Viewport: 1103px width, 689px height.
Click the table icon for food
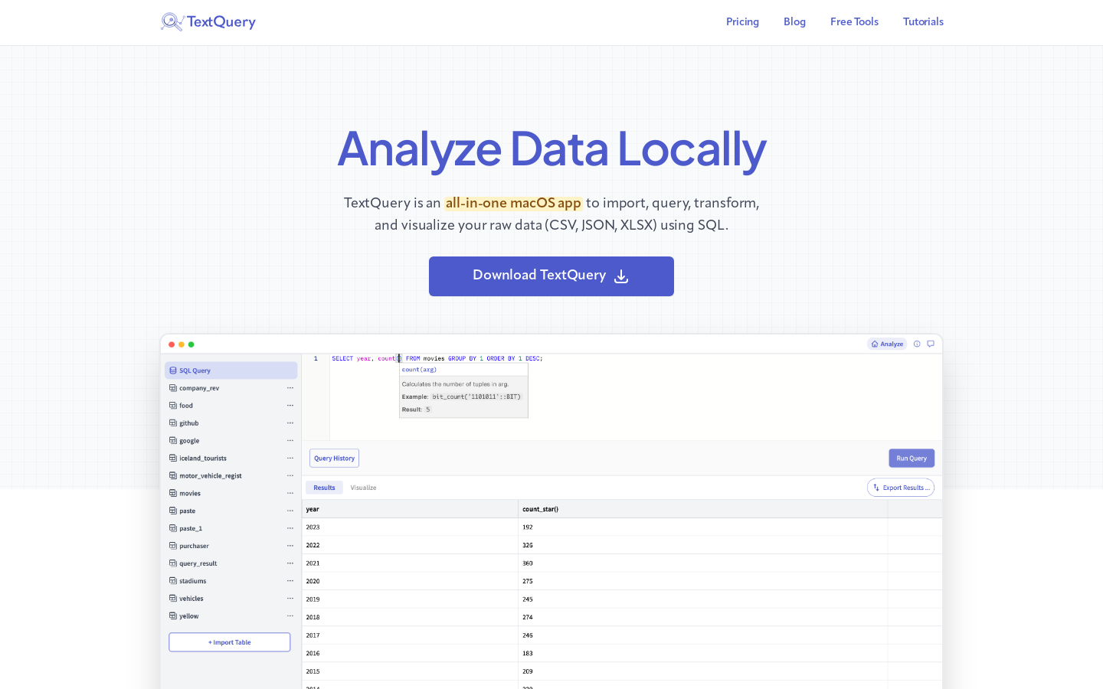173,406
